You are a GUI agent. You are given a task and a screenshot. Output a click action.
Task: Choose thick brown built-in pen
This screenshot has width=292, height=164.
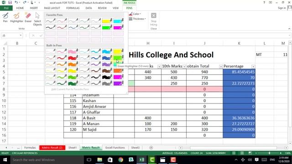pyautogui.click(x=107, y=71)
